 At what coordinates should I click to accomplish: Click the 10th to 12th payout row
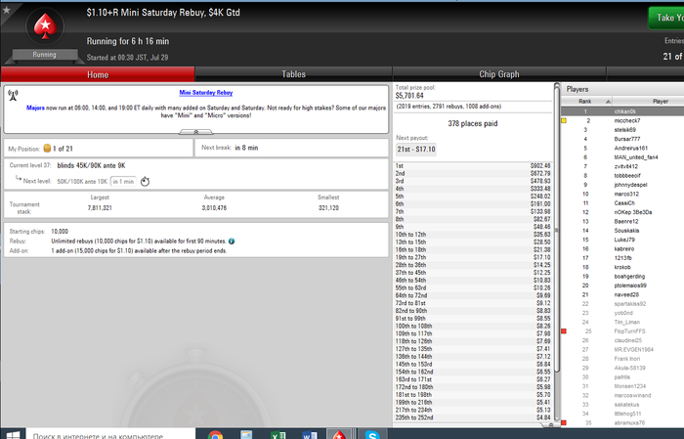tap(473, 235)
